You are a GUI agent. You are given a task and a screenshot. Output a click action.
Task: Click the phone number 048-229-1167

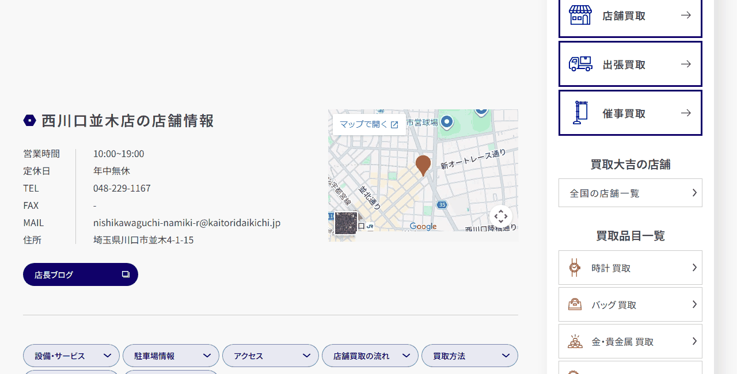(x=122, y=188)
